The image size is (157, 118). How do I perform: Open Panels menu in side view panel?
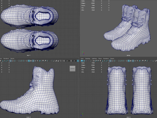[x=112, y=58]
